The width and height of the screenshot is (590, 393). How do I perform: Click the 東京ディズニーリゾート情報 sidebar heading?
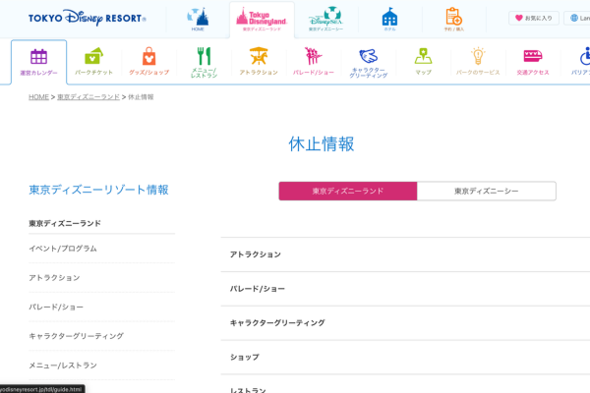pos(98,190)
